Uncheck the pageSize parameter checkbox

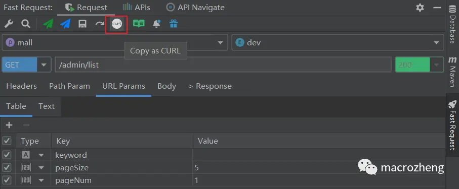pyautogui.click(x=7, y=168)
